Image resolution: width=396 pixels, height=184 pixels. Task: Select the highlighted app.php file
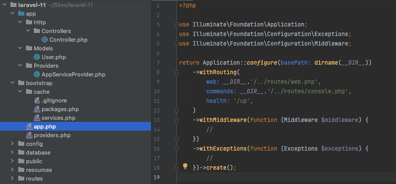(x=75, y=126)
